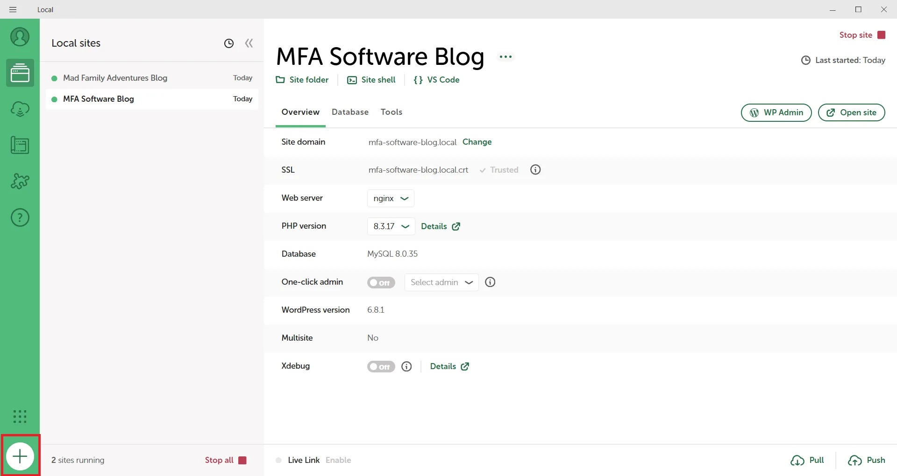The width and height of the screenshot is (897, 476).
Task: Enable Live Link
Action: click(x=338, y=460)
